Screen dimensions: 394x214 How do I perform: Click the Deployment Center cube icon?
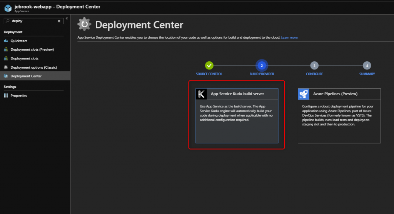pyautogui.click(x=6, y=76)
